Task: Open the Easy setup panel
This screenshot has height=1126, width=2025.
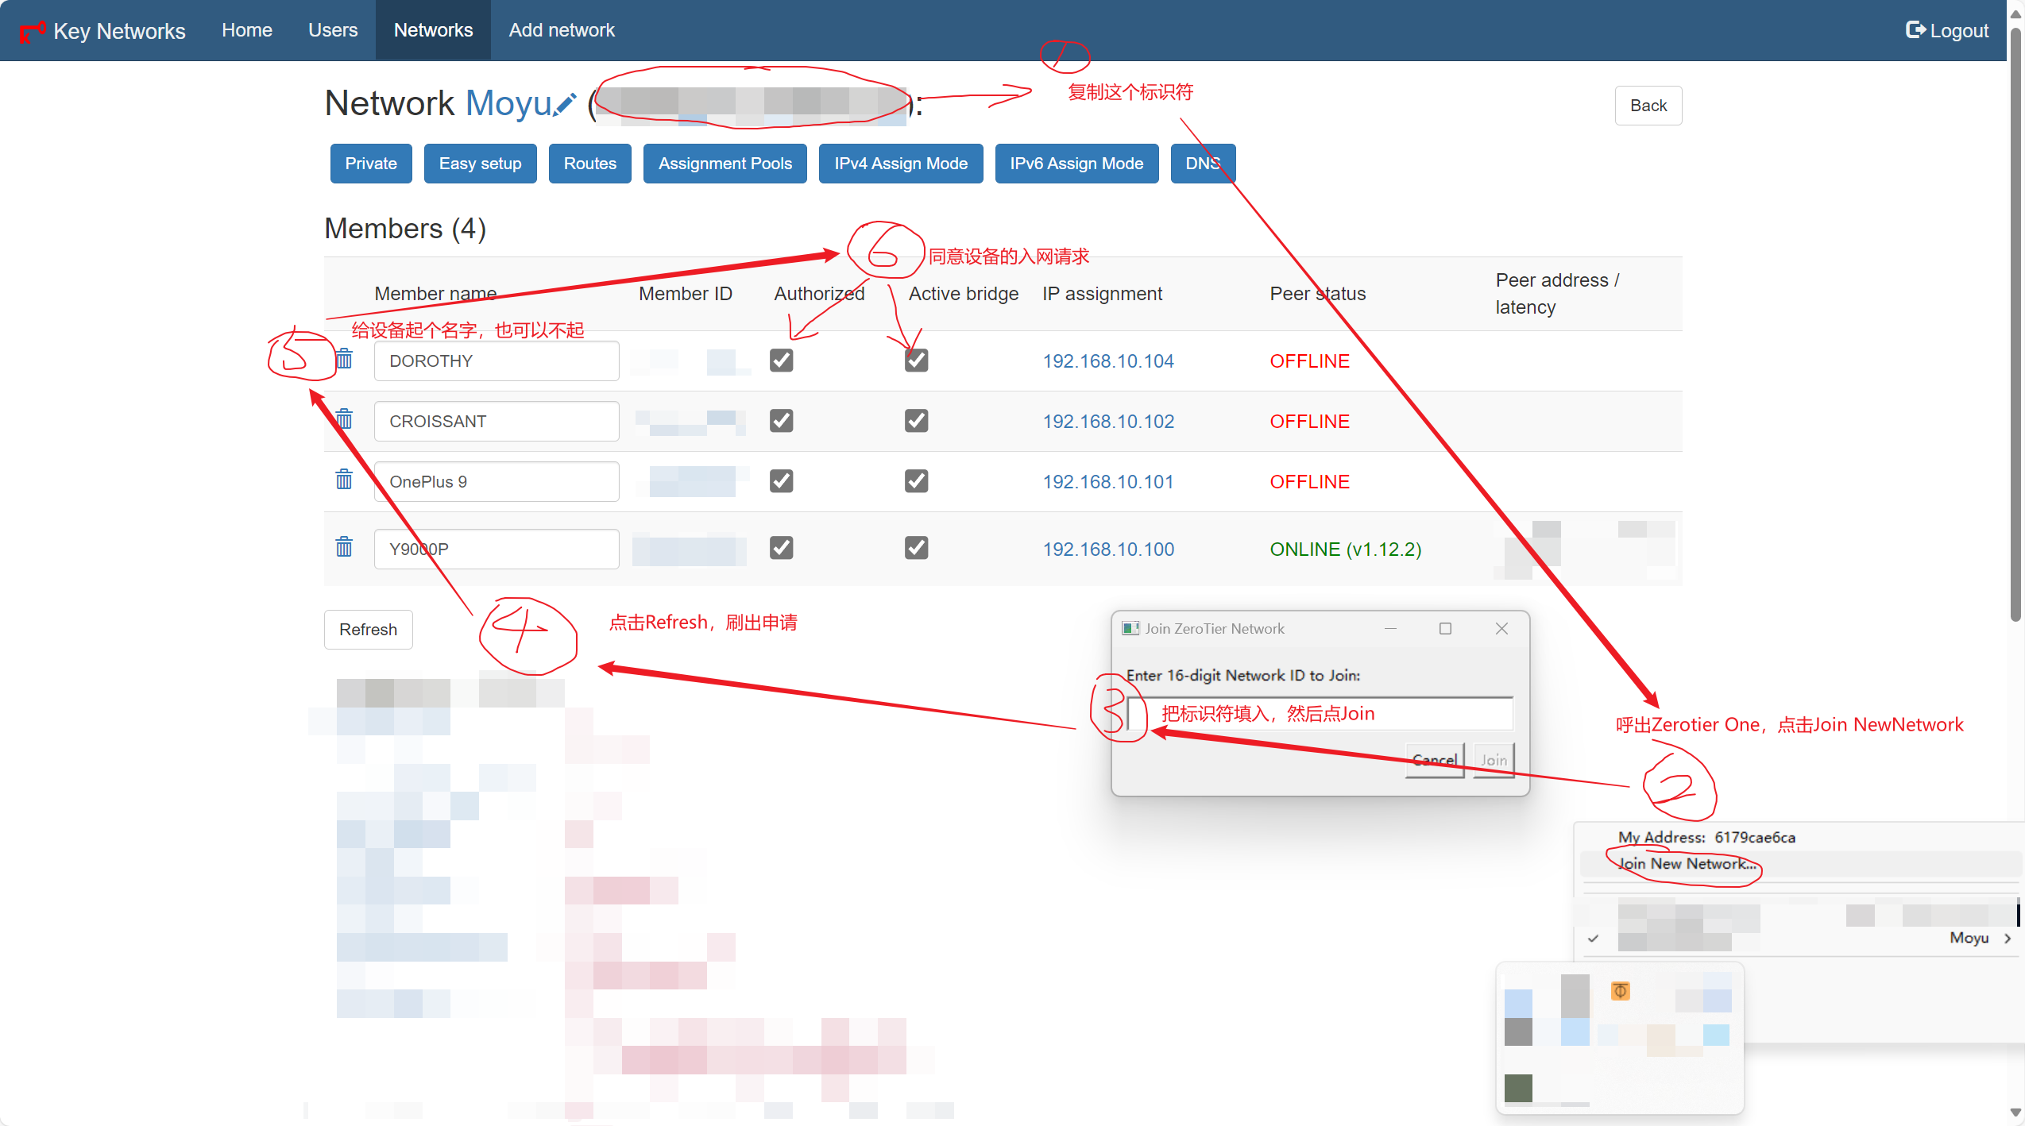Action: tap(480, 164)
